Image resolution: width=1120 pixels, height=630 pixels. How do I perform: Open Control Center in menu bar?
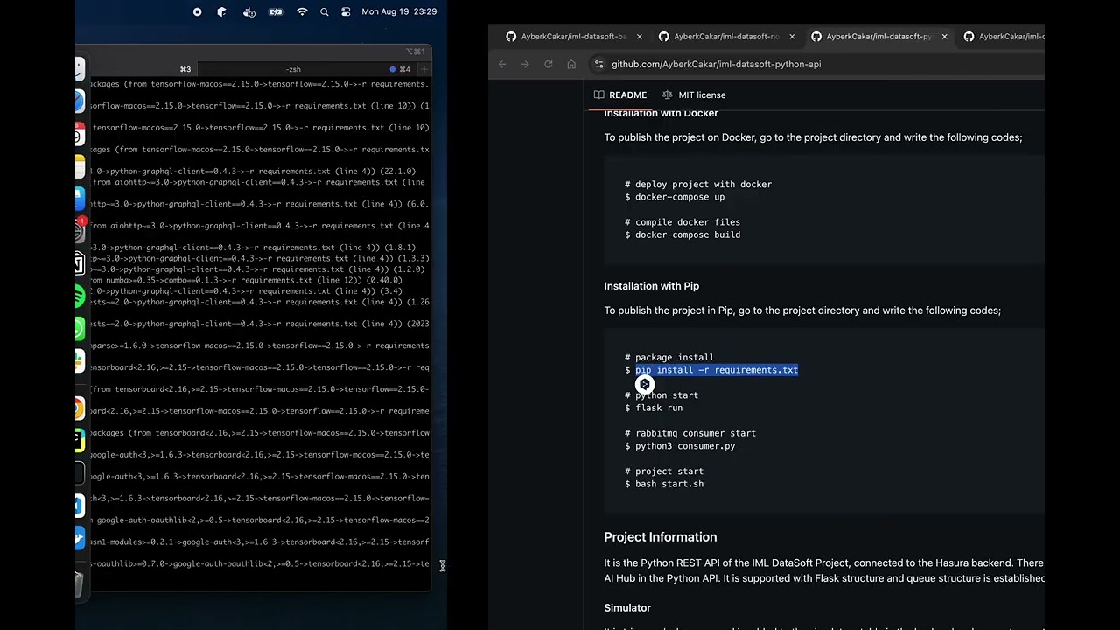point(346,12)
